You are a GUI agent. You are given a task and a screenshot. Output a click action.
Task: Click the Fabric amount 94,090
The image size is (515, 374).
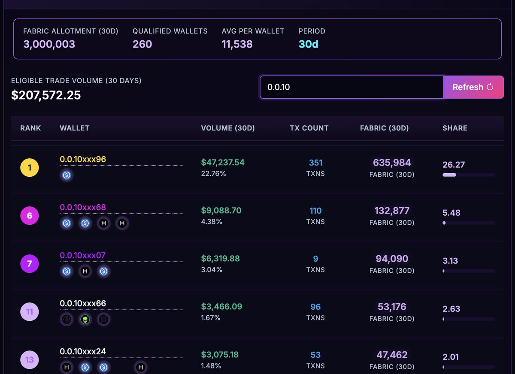392,259
